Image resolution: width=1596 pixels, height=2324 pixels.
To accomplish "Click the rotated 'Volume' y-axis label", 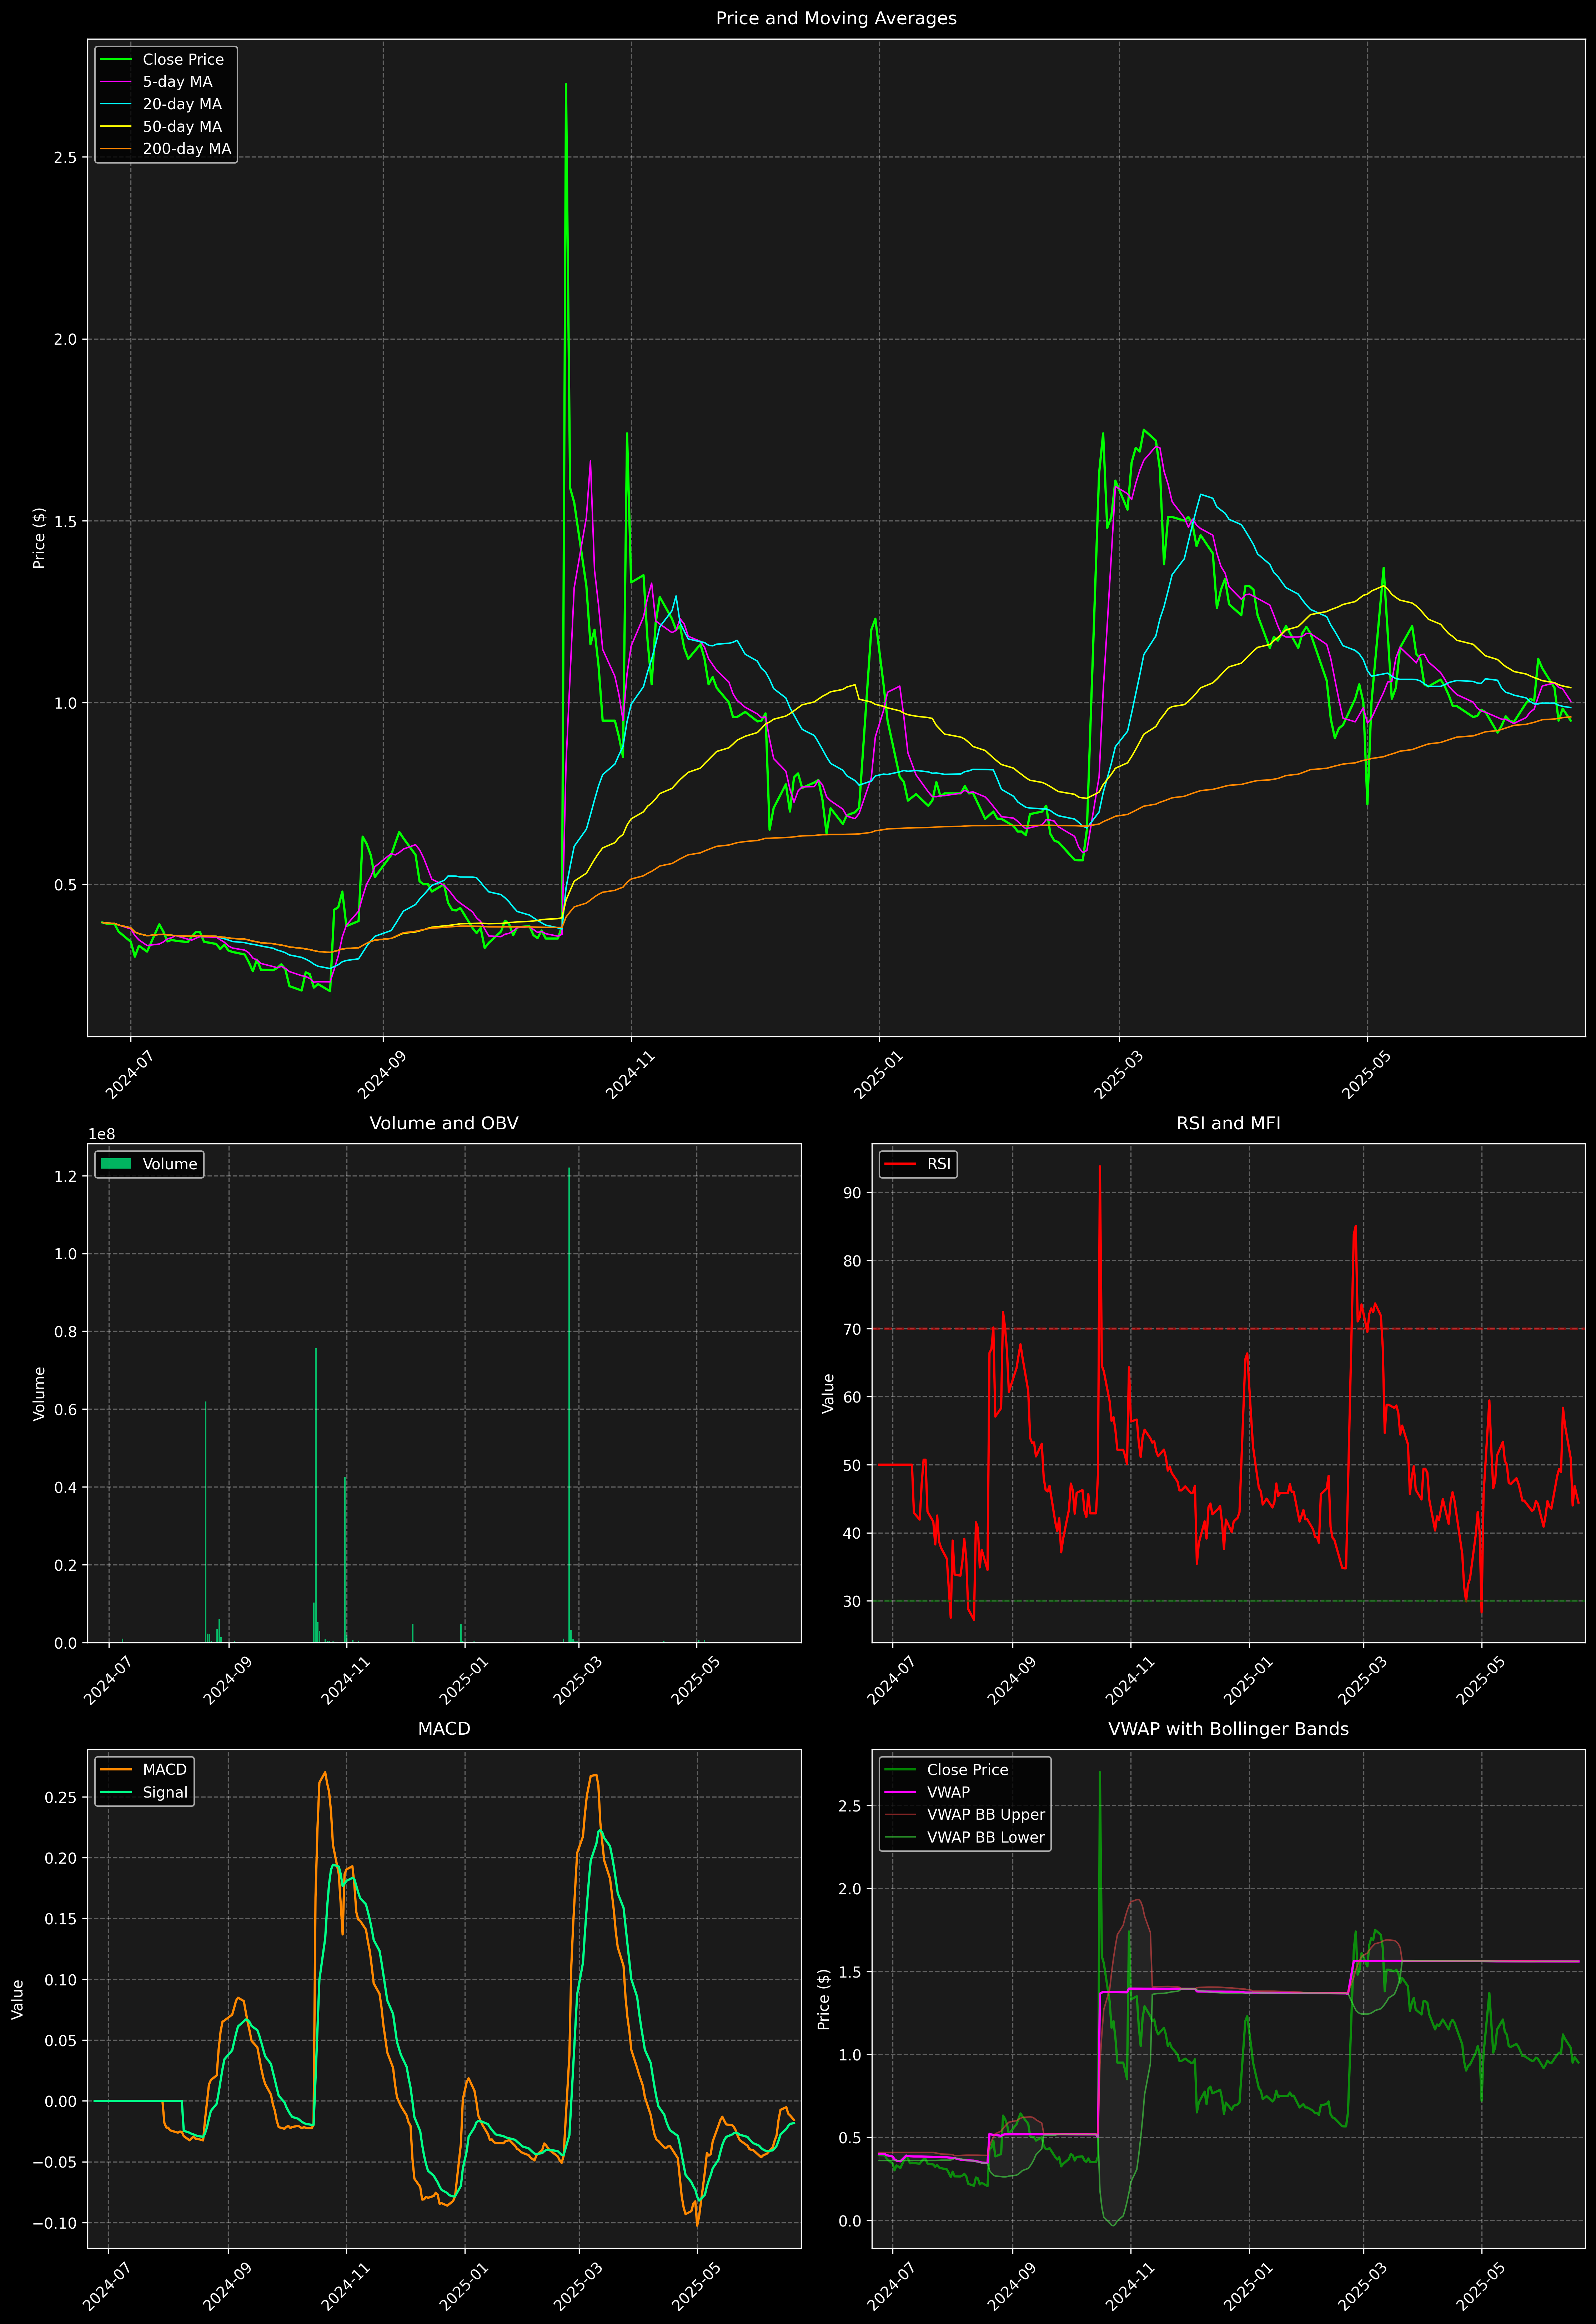I will click(39, 1393).
